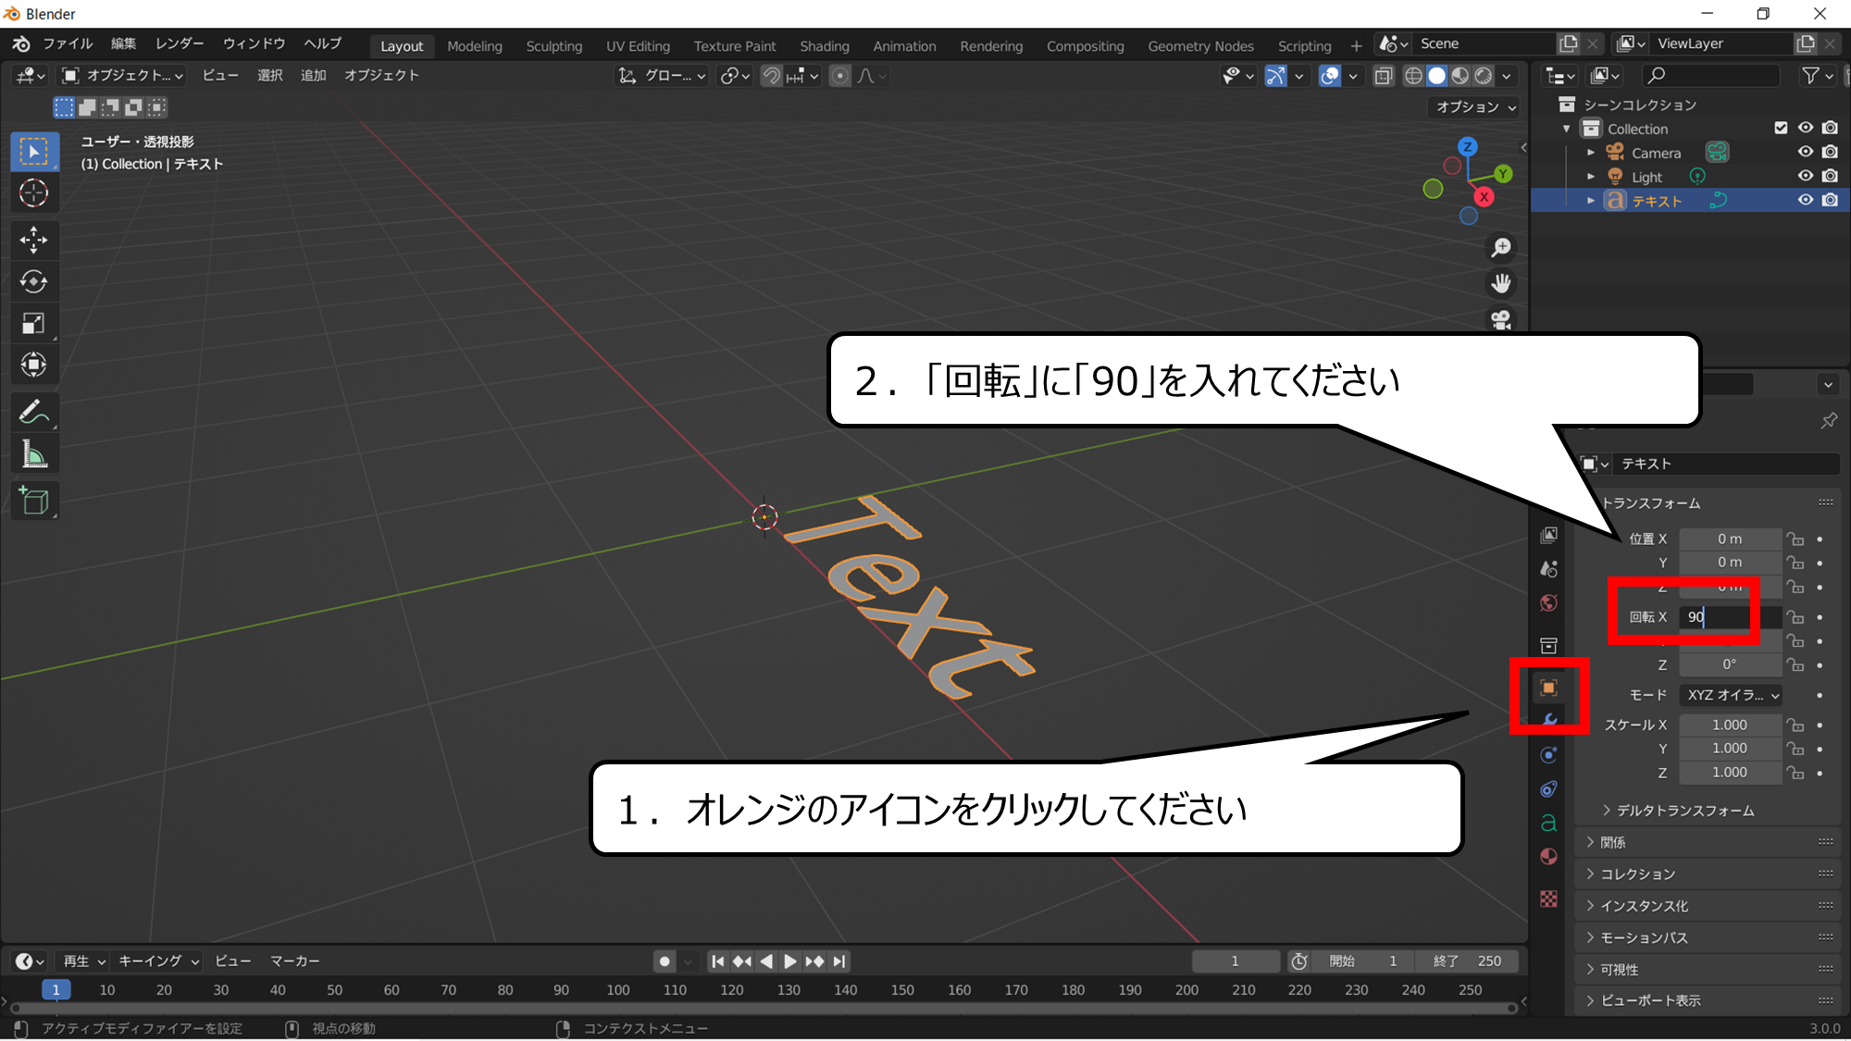This screenshot has width=1851, height=1041.
Task: Toggle Collection exclude checkbox in outliner
Action: (1781, 129)
